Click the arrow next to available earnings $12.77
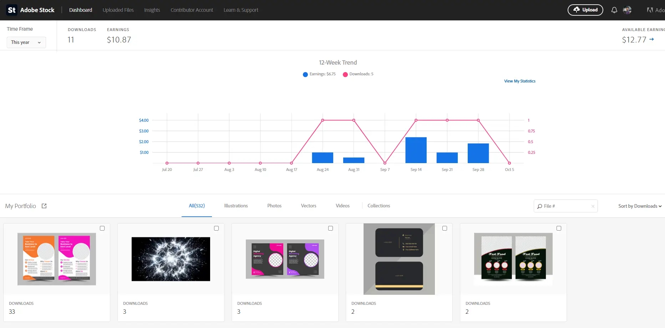Image resolution: width=665 pixels, height=328 pixels. 651,39
